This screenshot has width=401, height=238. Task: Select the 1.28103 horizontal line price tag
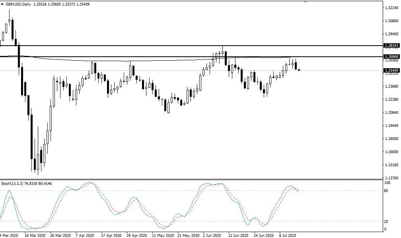point(391,45)
